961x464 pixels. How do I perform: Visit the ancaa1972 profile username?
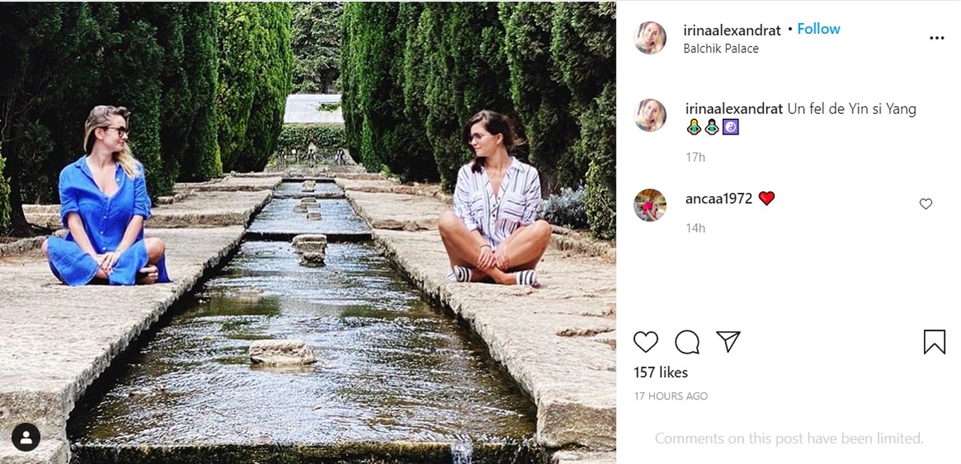[719, 198]
